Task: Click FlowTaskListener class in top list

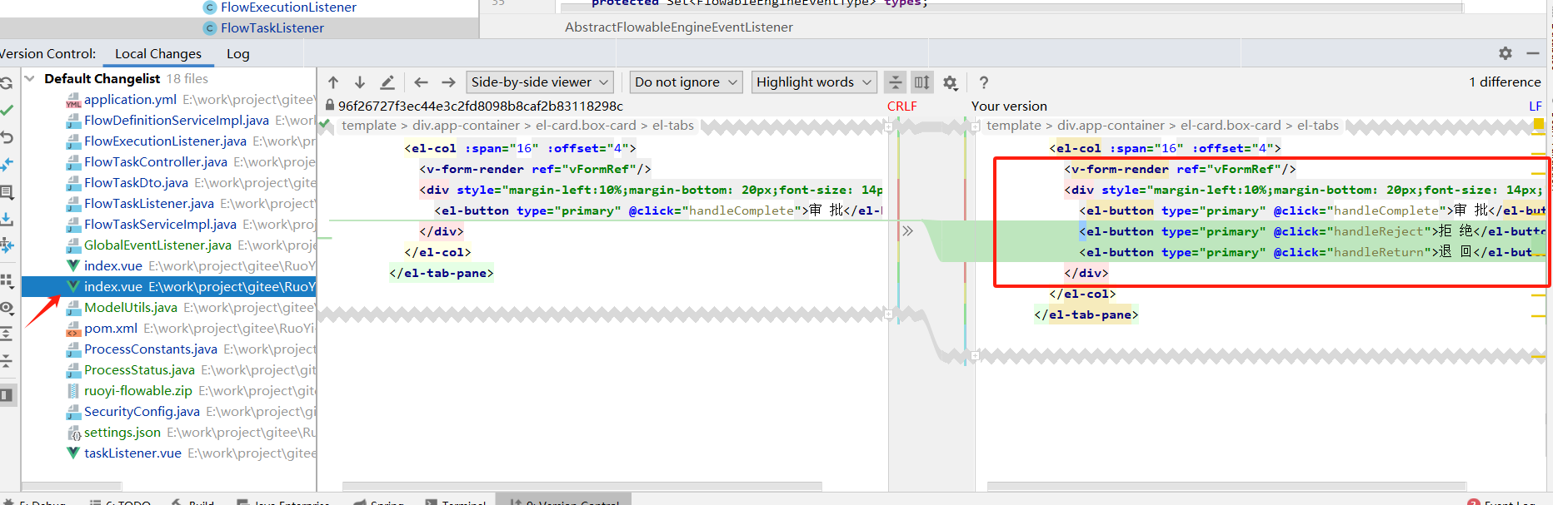Action: [272, 27]
